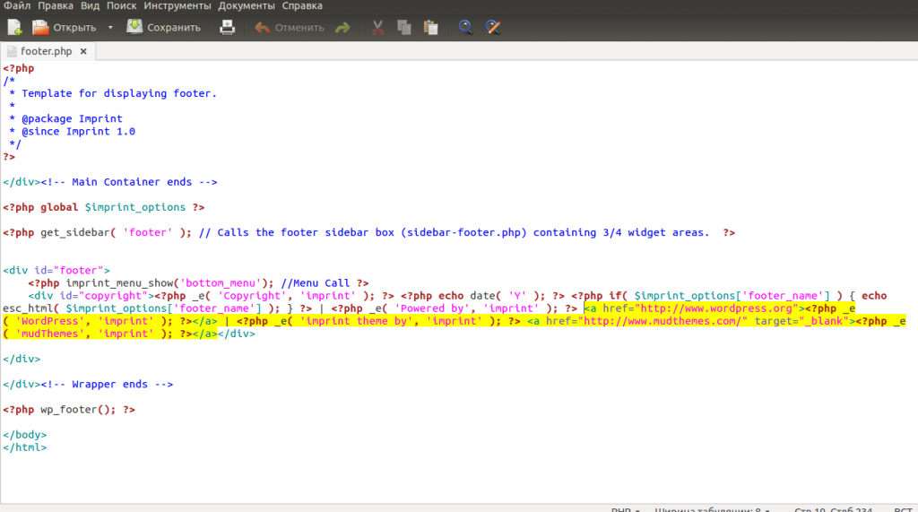Open search with the magnifier icon
Image resolution: width=918 pixels, height=512 pixels.
tap(465, 28)
